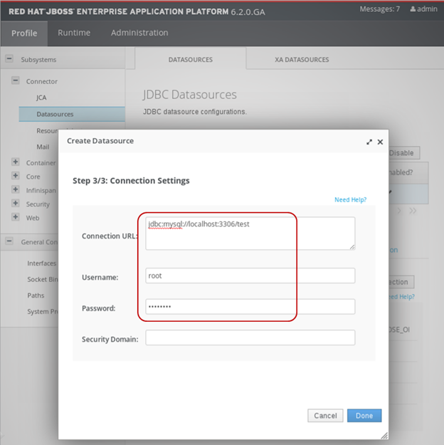Collapse the Connector tree node
Viewport: 444px width, 445px height.
click(16, 81)
